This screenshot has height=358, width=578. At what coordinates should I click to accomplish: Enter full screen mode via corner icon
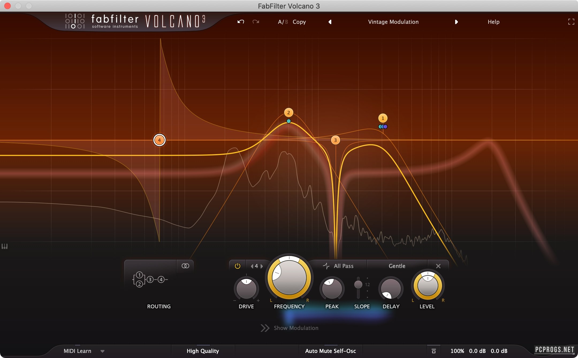[x=571, y=22]
